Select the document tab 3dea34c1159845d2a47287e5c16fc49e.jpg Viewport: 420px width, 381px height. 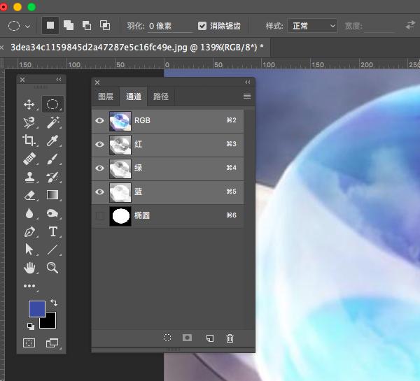(x=137, y=48)
